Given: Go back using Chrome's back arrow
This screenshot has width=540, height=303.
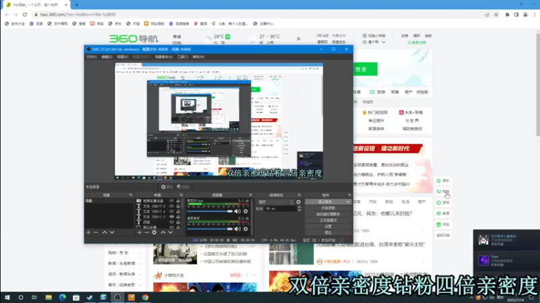Looking at the screenshot, I should click(x=7, y=15).
